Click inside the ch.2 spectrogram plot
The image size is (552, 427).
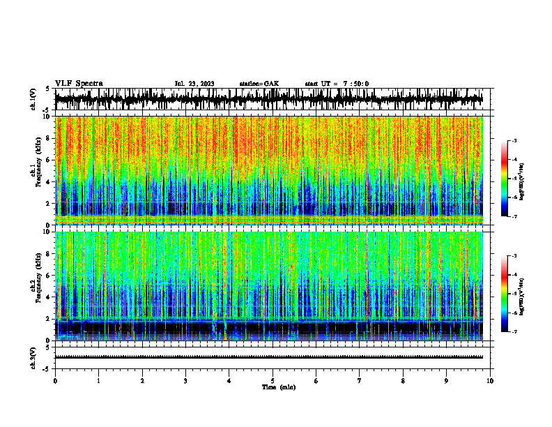pos(269,286)
